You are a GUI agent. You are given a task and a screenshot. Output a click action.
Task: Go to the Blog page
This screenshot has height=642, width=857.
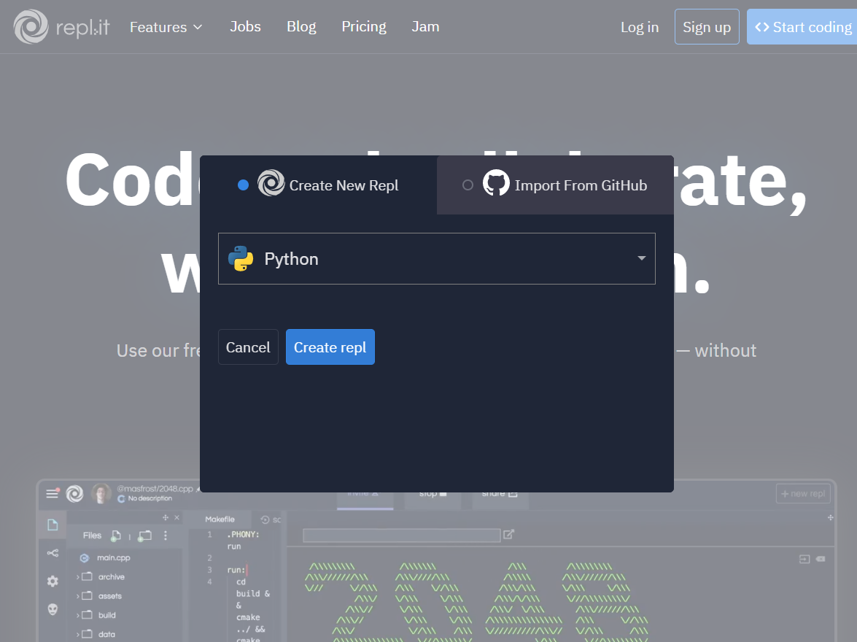coord(301,27)
